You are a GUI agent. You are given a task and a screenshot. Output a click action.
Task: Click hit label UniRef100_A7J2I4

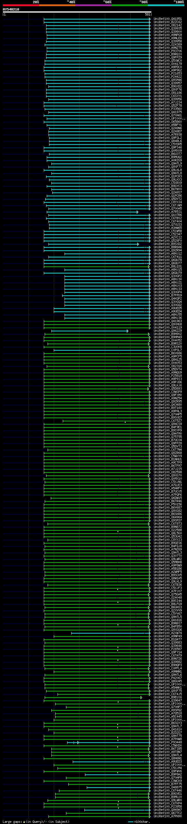(167, 103)
